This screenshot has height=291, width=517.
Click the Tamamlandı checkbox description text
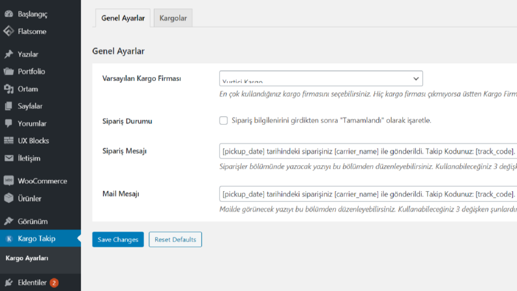pyautogui.click(x=331, y=121)
